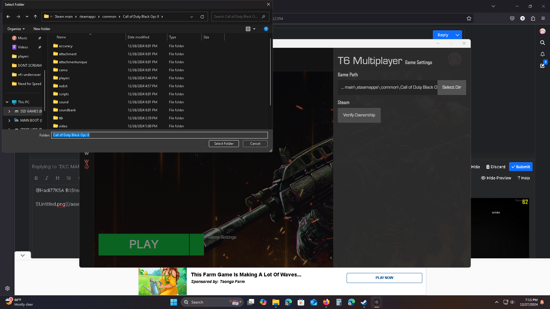Viewport: 550px width, 309px height.
Task: Cancel the Select Folder dialog
Action: [255, 144]
